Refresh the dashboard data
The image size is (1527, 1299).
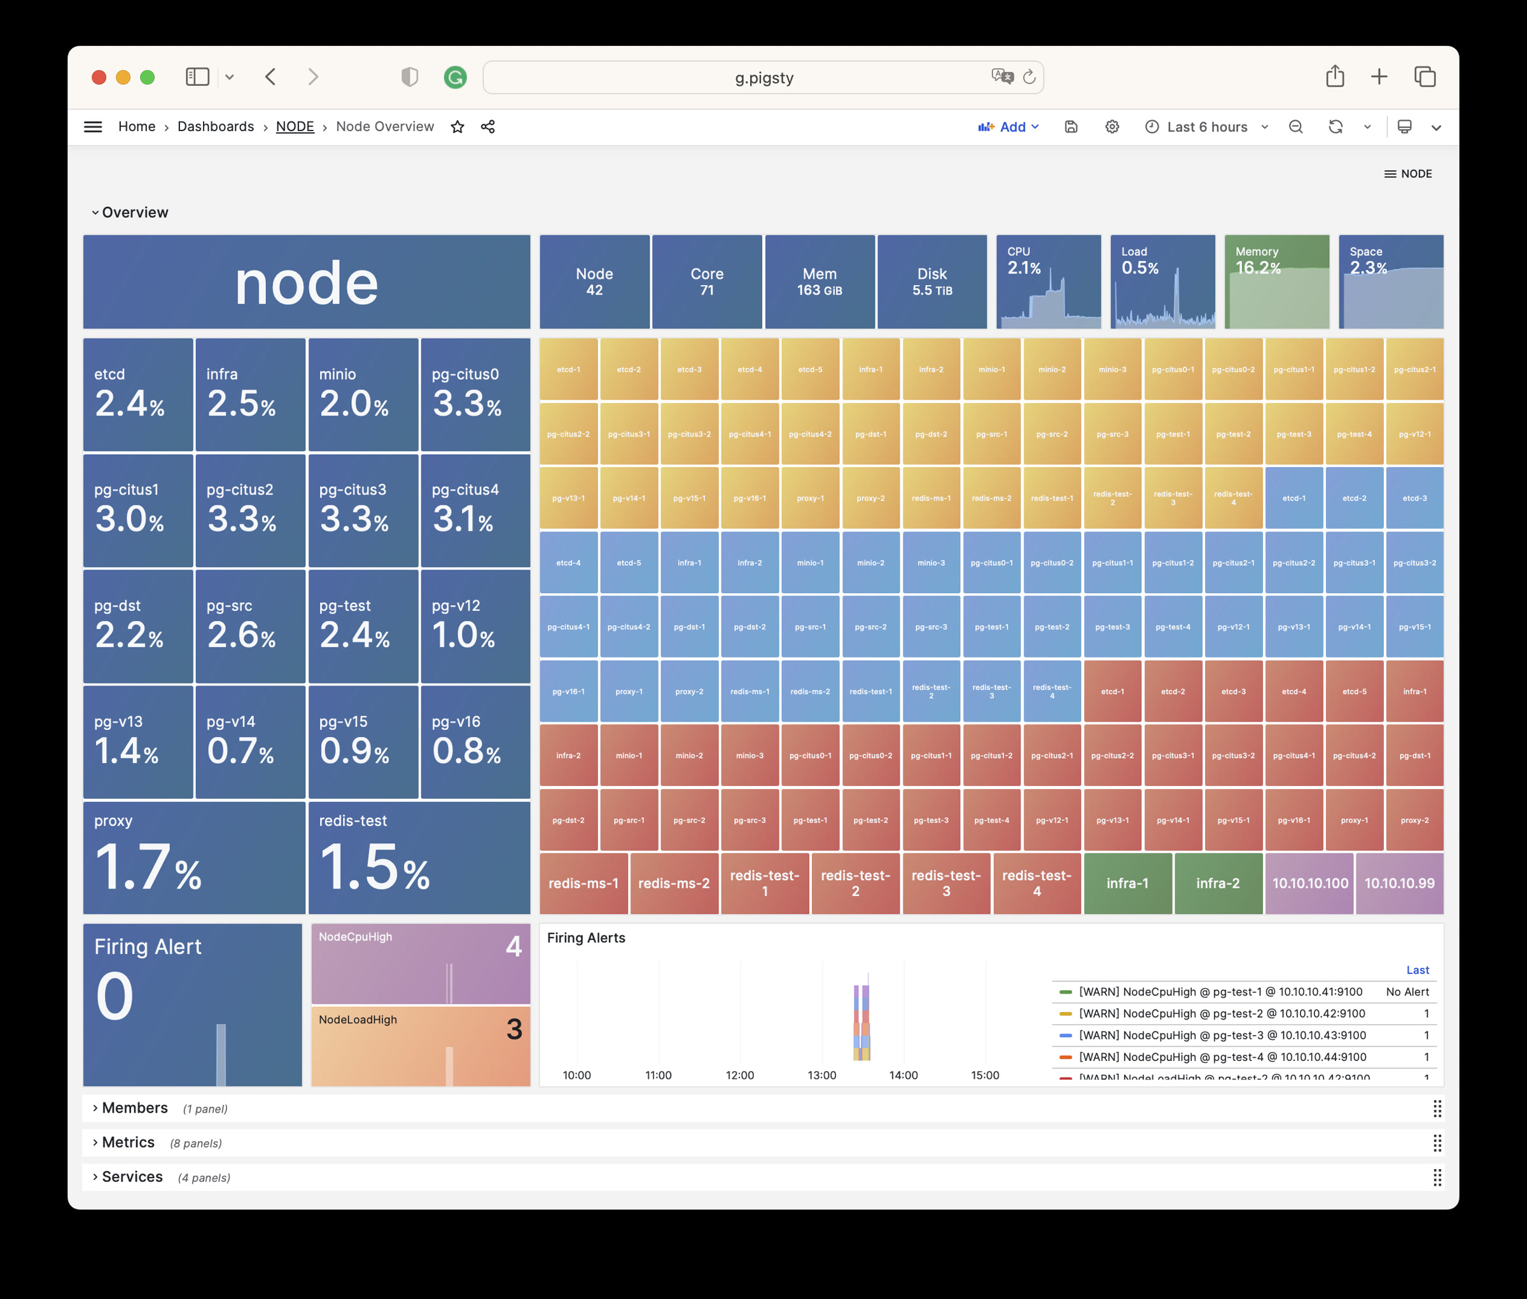[1335, 127]
